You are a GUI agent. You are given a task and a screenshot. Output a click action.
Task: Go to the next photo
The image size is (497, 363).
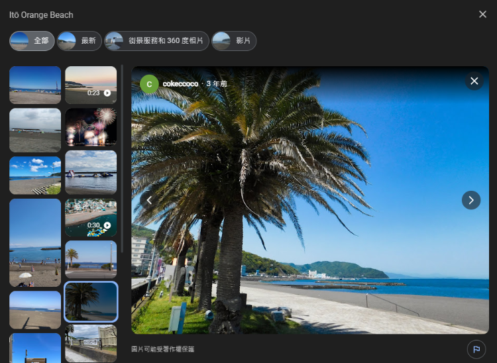click(x=471, y=200)
